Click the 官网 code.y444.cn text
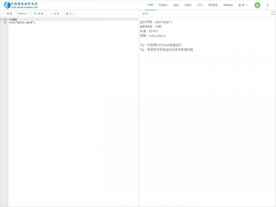Viewport: 276px width, 207px height. (152, 36)
